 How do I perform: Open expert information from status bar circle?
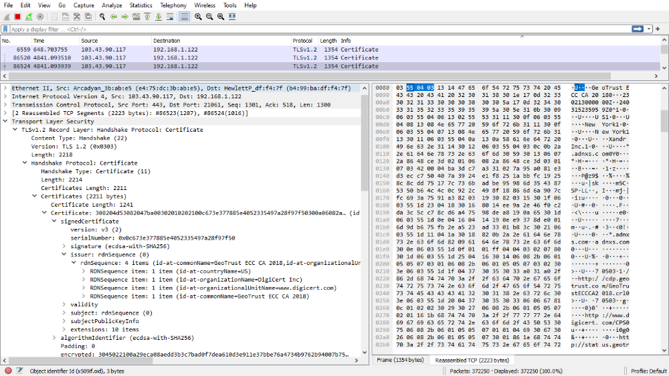pyautogui.click(x=8, y=371)
